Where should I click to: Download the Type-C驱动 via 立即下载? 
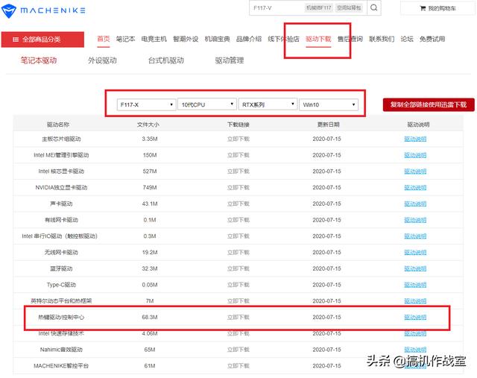pyautogui.click(x=238, y=285)
